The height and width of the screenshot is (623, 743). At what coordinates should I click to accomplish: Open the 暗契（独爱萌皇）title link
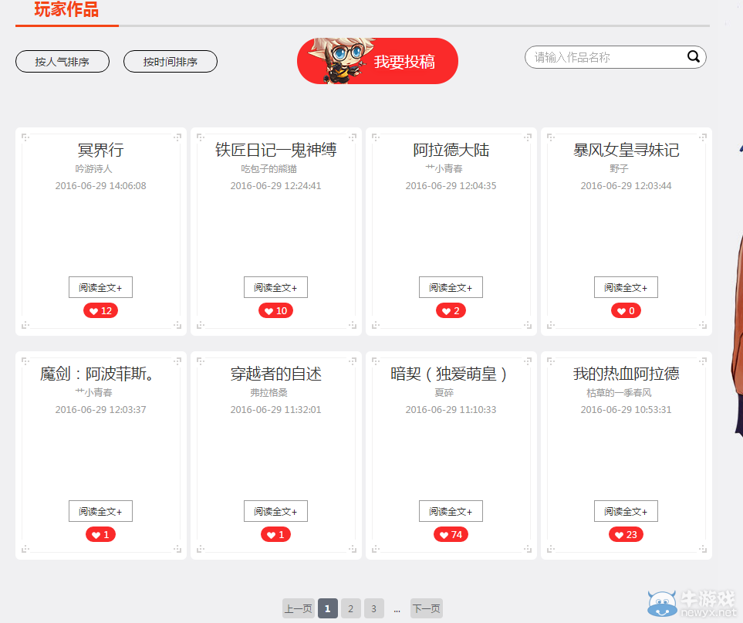click(451, 374)
